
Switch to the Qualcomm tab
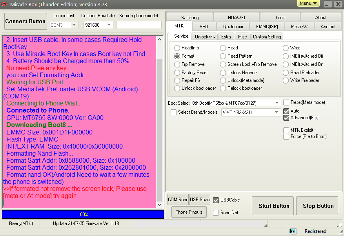(x=233, y=27)
